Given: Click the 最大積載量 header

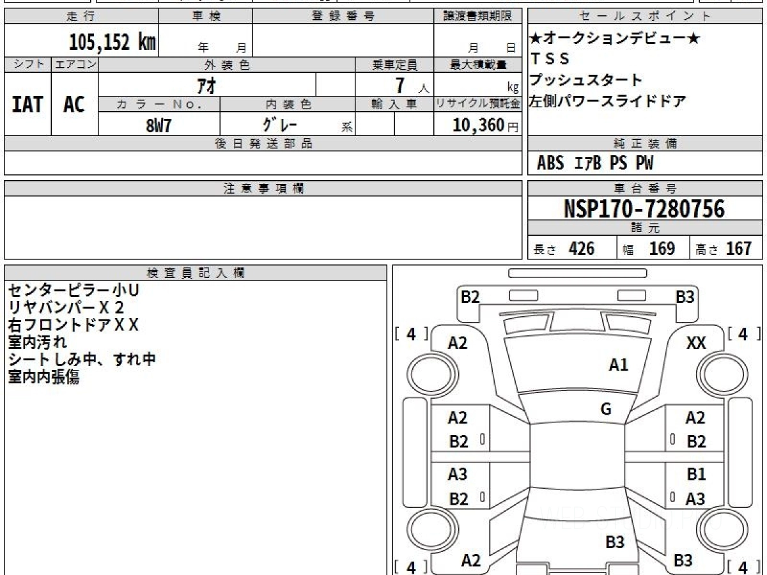Looking at the screenshot, I should click(x=477, y=65).
